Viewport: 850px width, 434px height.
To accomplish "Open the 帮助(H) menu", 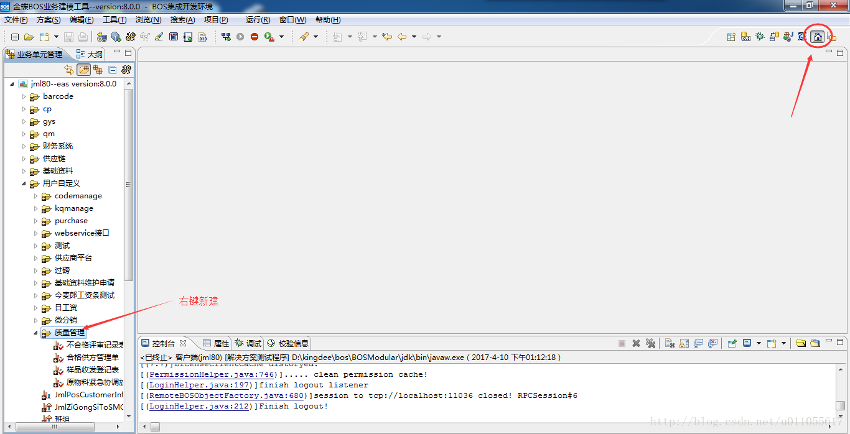I will (x=328, y=20).
